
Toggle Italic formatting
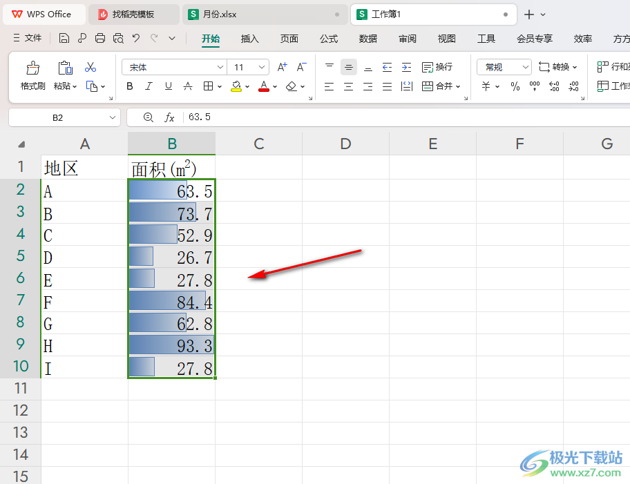(149, 86)
